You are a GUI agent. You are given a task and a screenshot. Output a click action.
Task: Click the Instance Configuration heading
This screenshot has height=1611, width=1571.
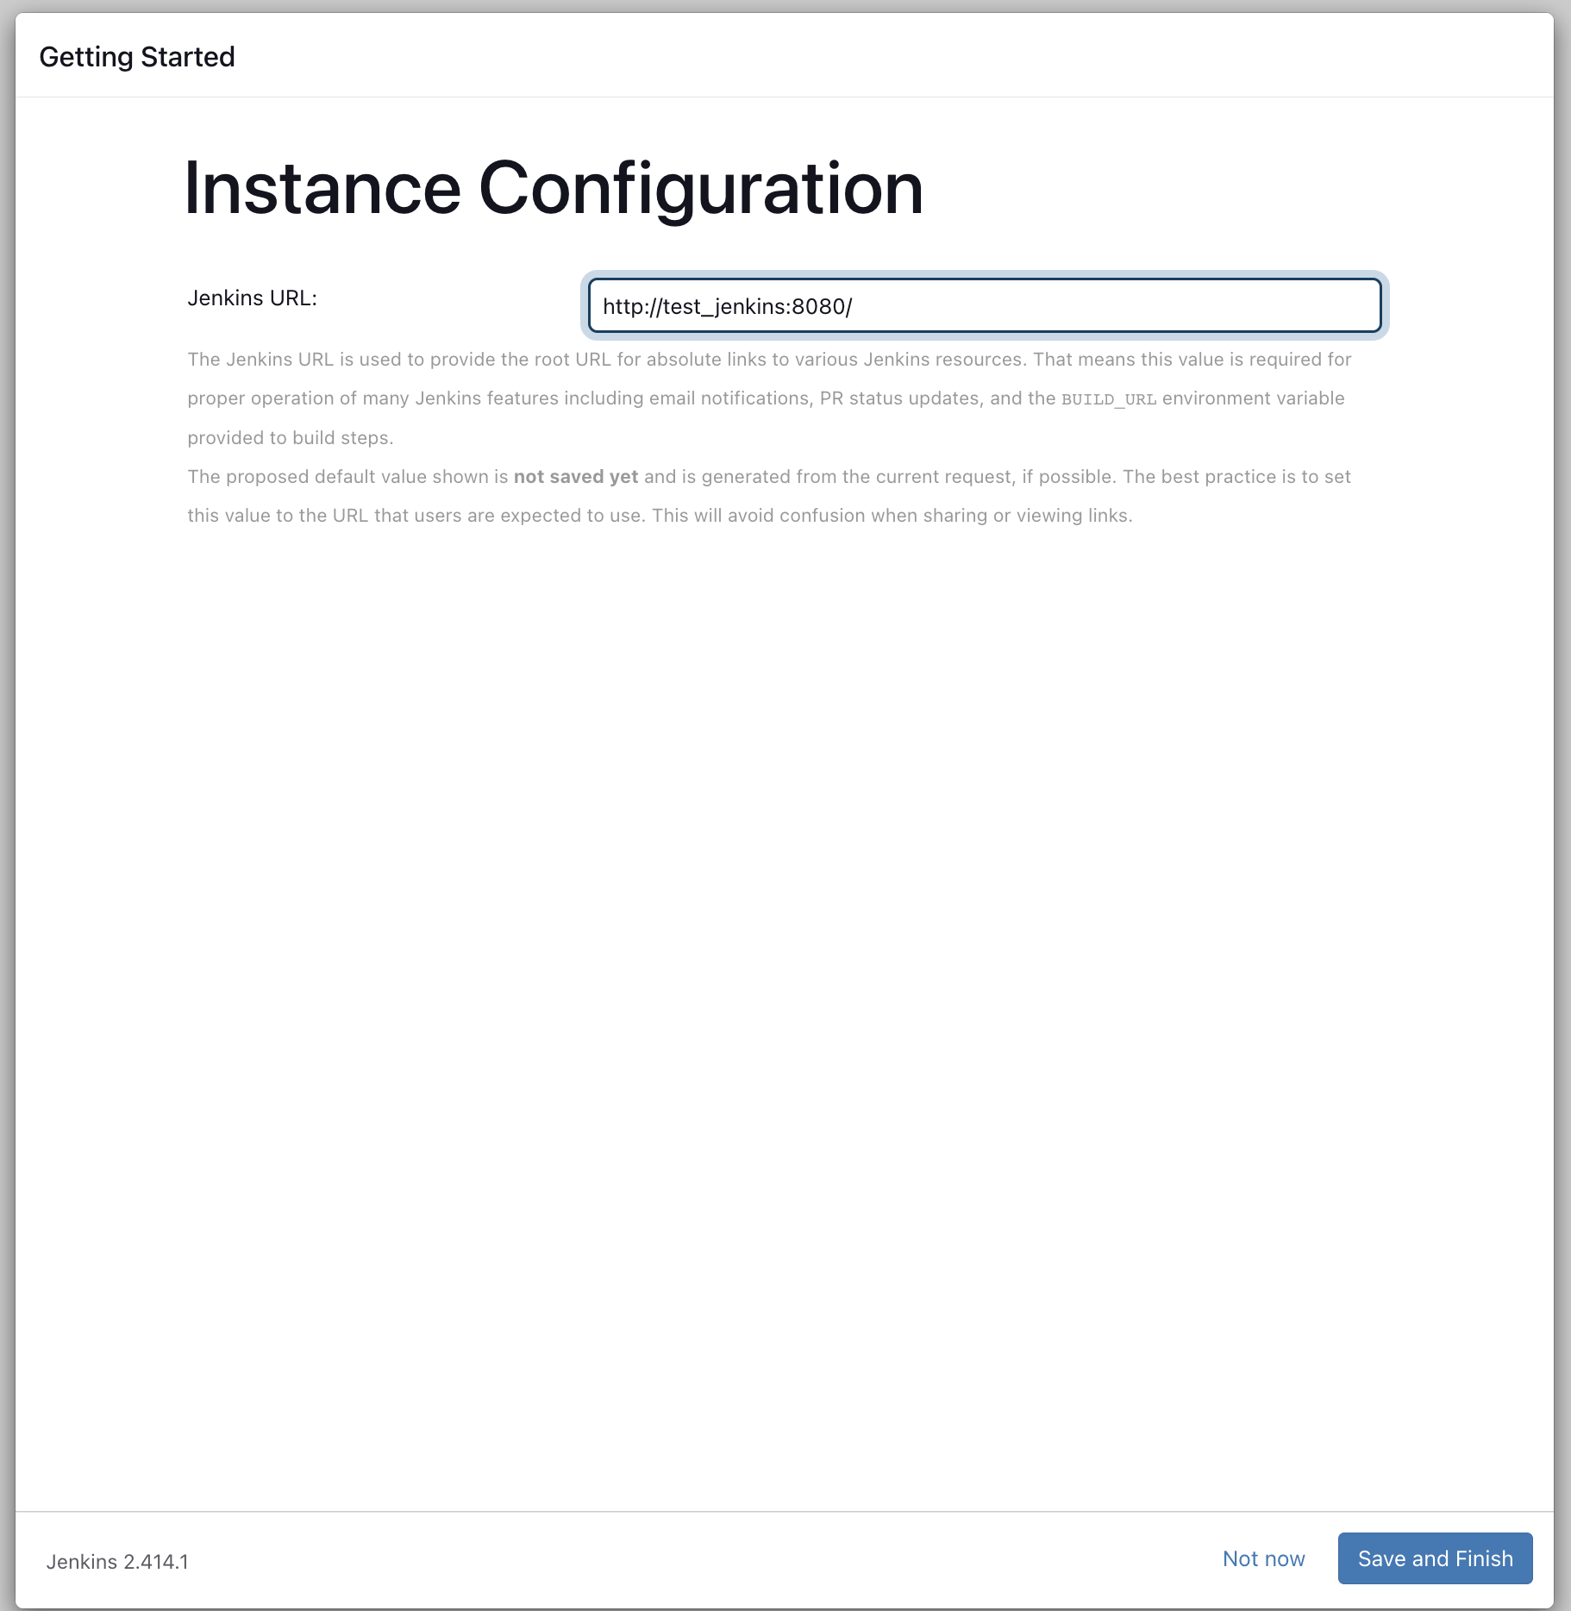[x=554, y=189]
